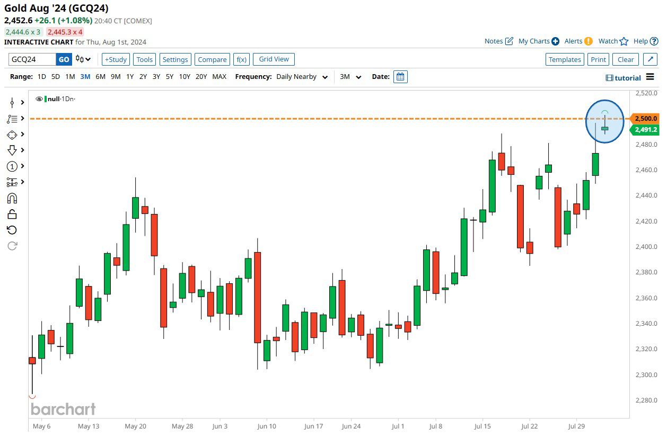This screenshot has height=438, width=667.
Task: Open the Templates button
Action: 565,59
